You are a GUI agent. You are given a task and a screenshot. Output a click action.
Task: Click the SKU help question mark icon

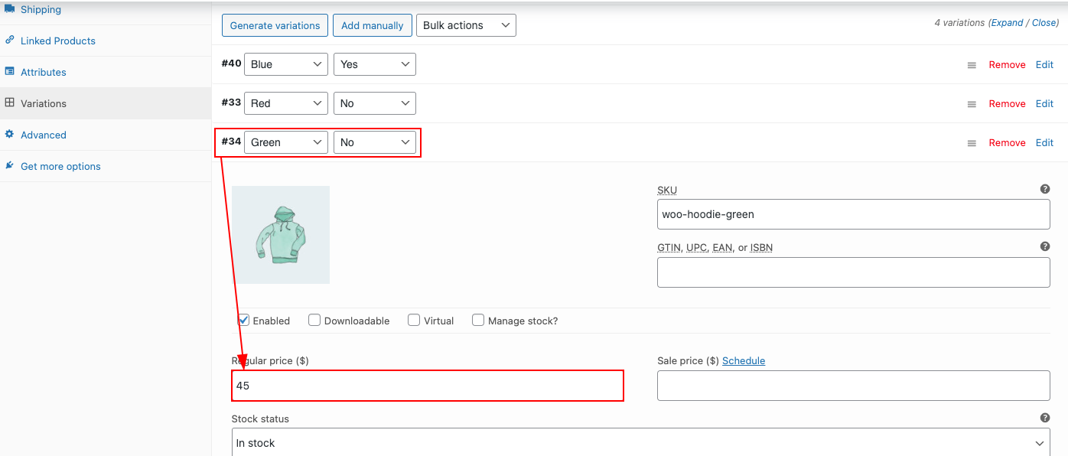coord(1045,189)
